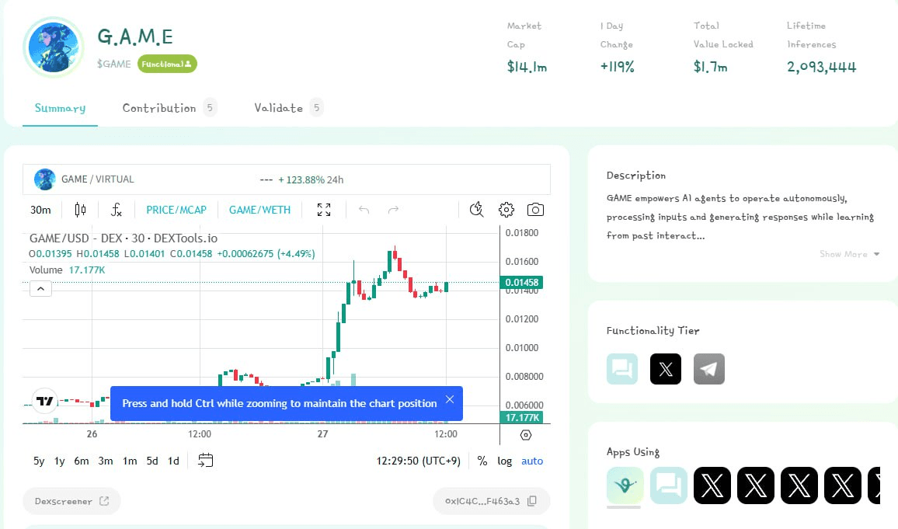The width and height of the screenshot is (898, 529).
Task: Toggle fullscreen chart mode
Action: [324, 210]
